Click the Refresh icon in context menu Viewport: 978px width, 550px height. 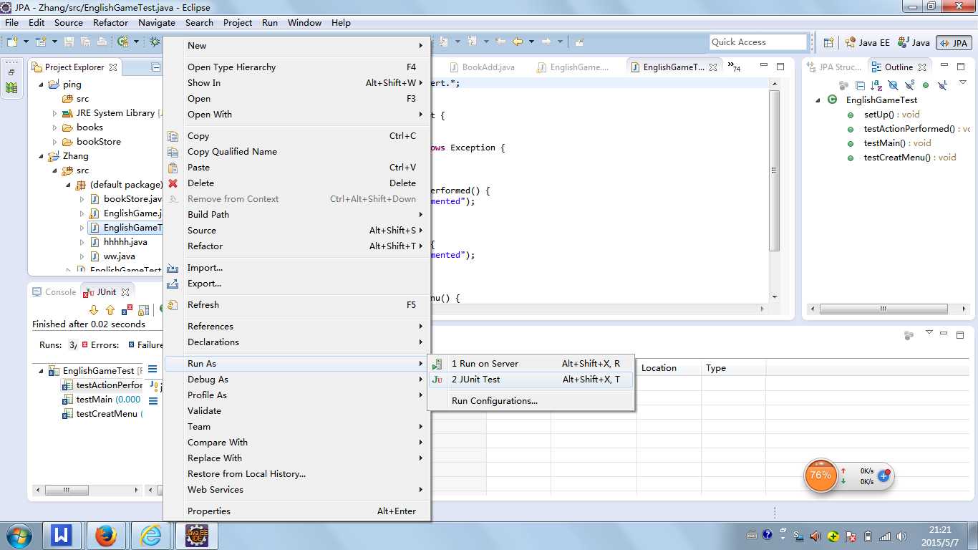click(x=173, y=305)
